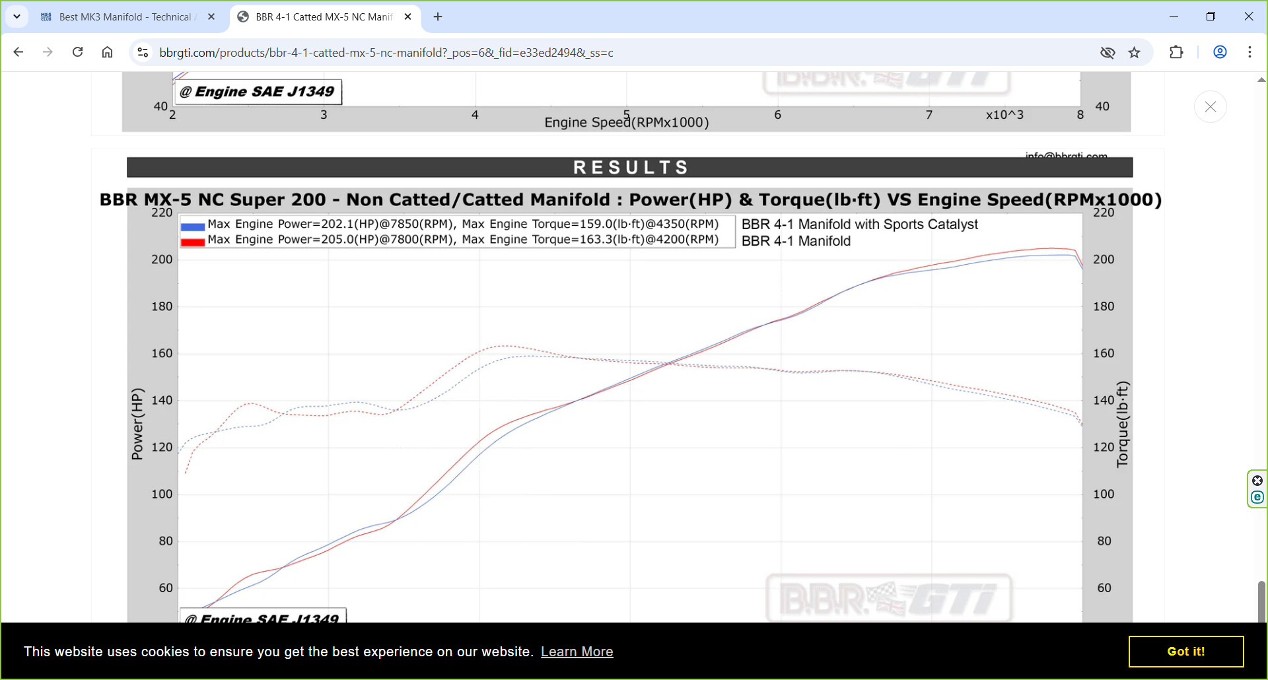The height and width of the screenshot is (680, 1268).
Task: Click the RESULTS banner on chart image
Action: (630, 167)
